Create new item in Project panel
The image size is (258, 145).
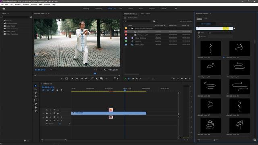(185, 79)
